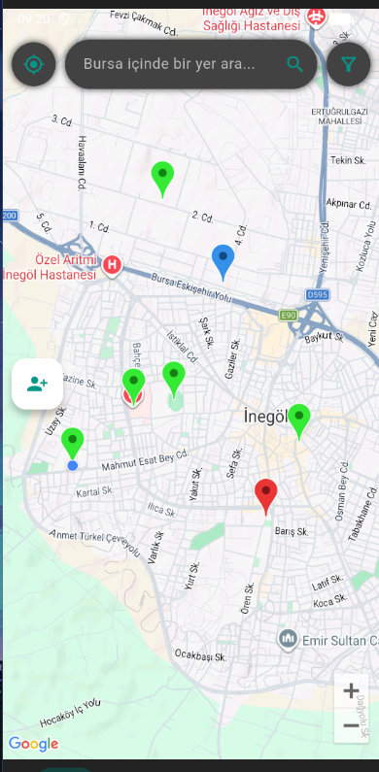Click the 'Kartal Sk.' street label
Viewport: 379px width, 772px height.
pyautogui.click(x=95, y=491)
